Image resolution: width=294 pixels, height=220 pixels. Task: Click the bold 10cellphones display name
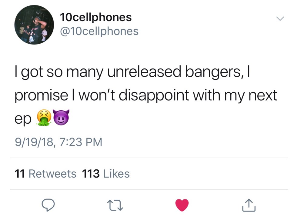(96, 18)
